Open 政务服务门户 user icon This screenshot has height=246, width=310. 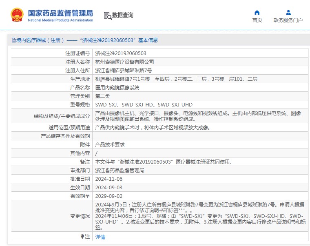coord(288,13)
